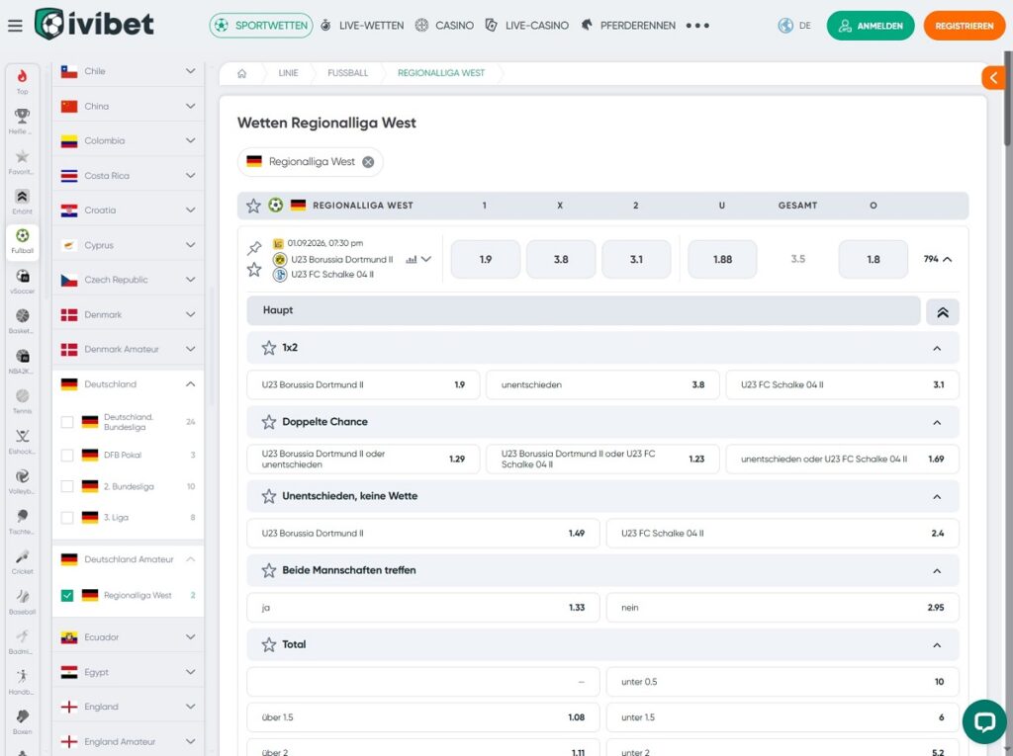Open the DE language selector

pyautogui.click(x=795, y=26)
